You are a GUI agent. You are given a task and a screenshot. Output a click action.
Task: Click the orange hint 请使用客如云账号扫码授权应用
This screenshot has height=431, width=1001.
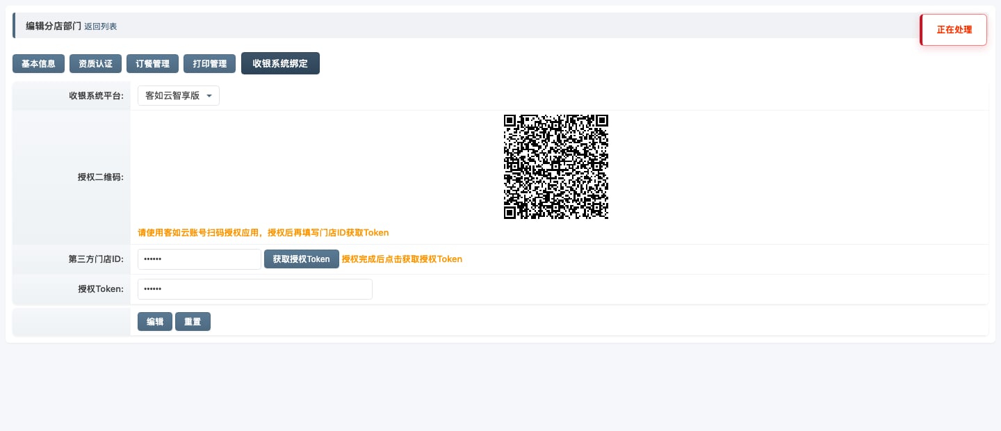[x=263, y=233]
